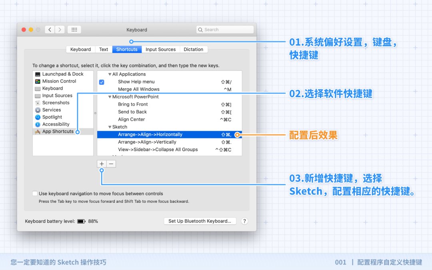Viewport: 432px width, 270px height.
Task: Click Set Up Bluetooth Keyboard button
Action: point(200,221)
